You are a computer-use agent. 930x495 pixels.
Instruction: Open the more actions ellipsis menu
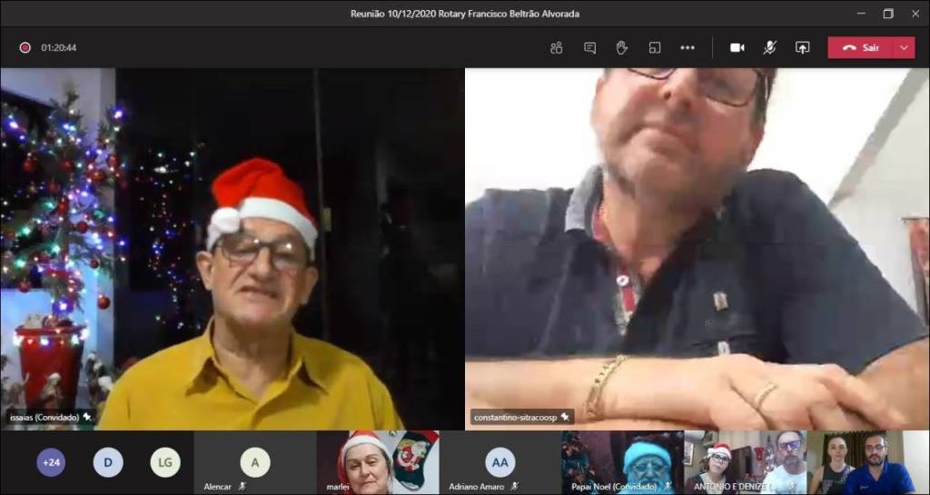[x=688, y=48]
